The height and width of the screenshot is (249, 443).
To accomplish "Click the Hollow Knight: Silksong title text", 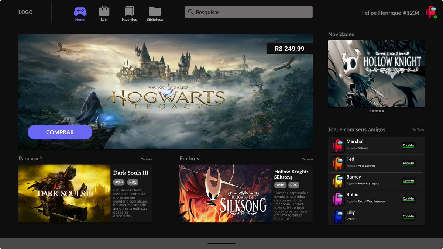I will (x=291, y=174).
